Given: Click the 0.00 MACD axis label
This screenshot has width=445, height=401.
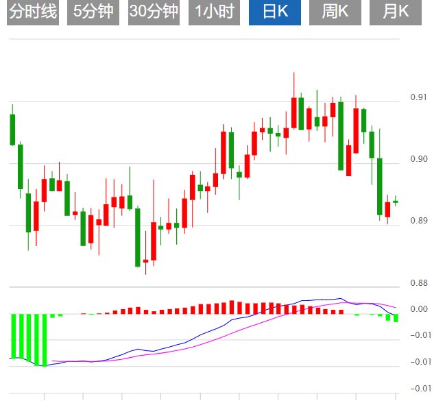Looking at the screenshot, I should coord(419,309).
